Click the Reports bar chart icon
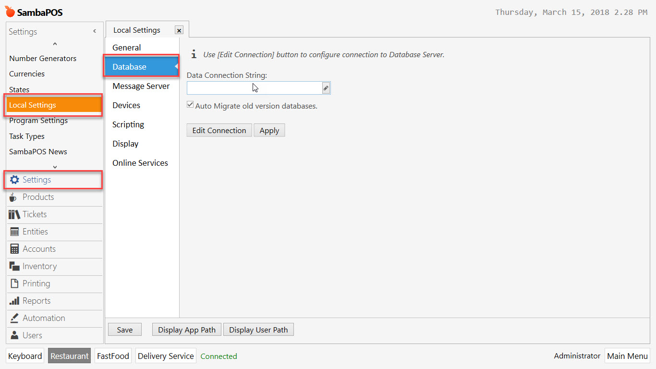 coord(14,301)
